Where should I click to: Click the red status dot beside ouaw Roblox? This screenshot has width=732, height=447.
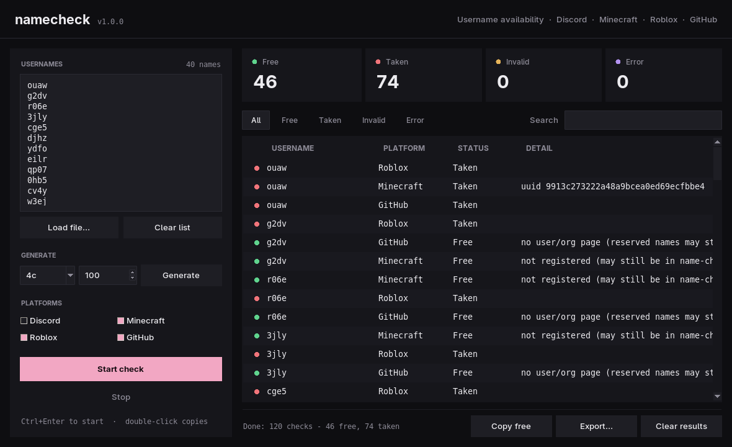[256, 168]
